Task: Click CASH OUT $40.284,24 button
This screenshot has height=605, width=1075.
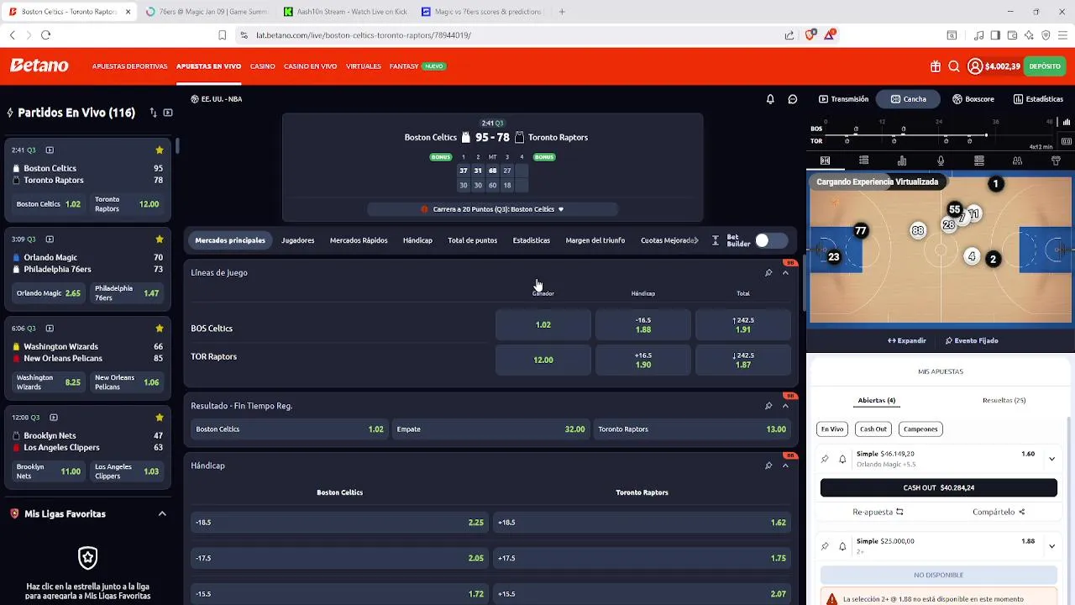Action: coord(939,487)
